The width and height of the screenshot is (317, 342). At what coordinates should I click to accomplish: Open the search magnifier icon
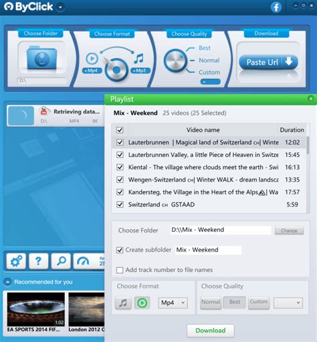(x=61, y=261)
